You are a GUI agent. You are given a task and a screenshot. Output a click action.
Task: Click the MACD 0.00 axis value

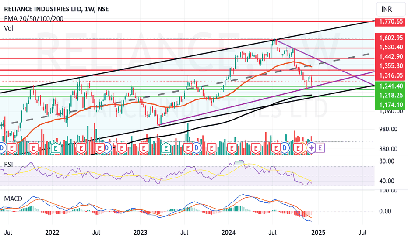point(385,211)
